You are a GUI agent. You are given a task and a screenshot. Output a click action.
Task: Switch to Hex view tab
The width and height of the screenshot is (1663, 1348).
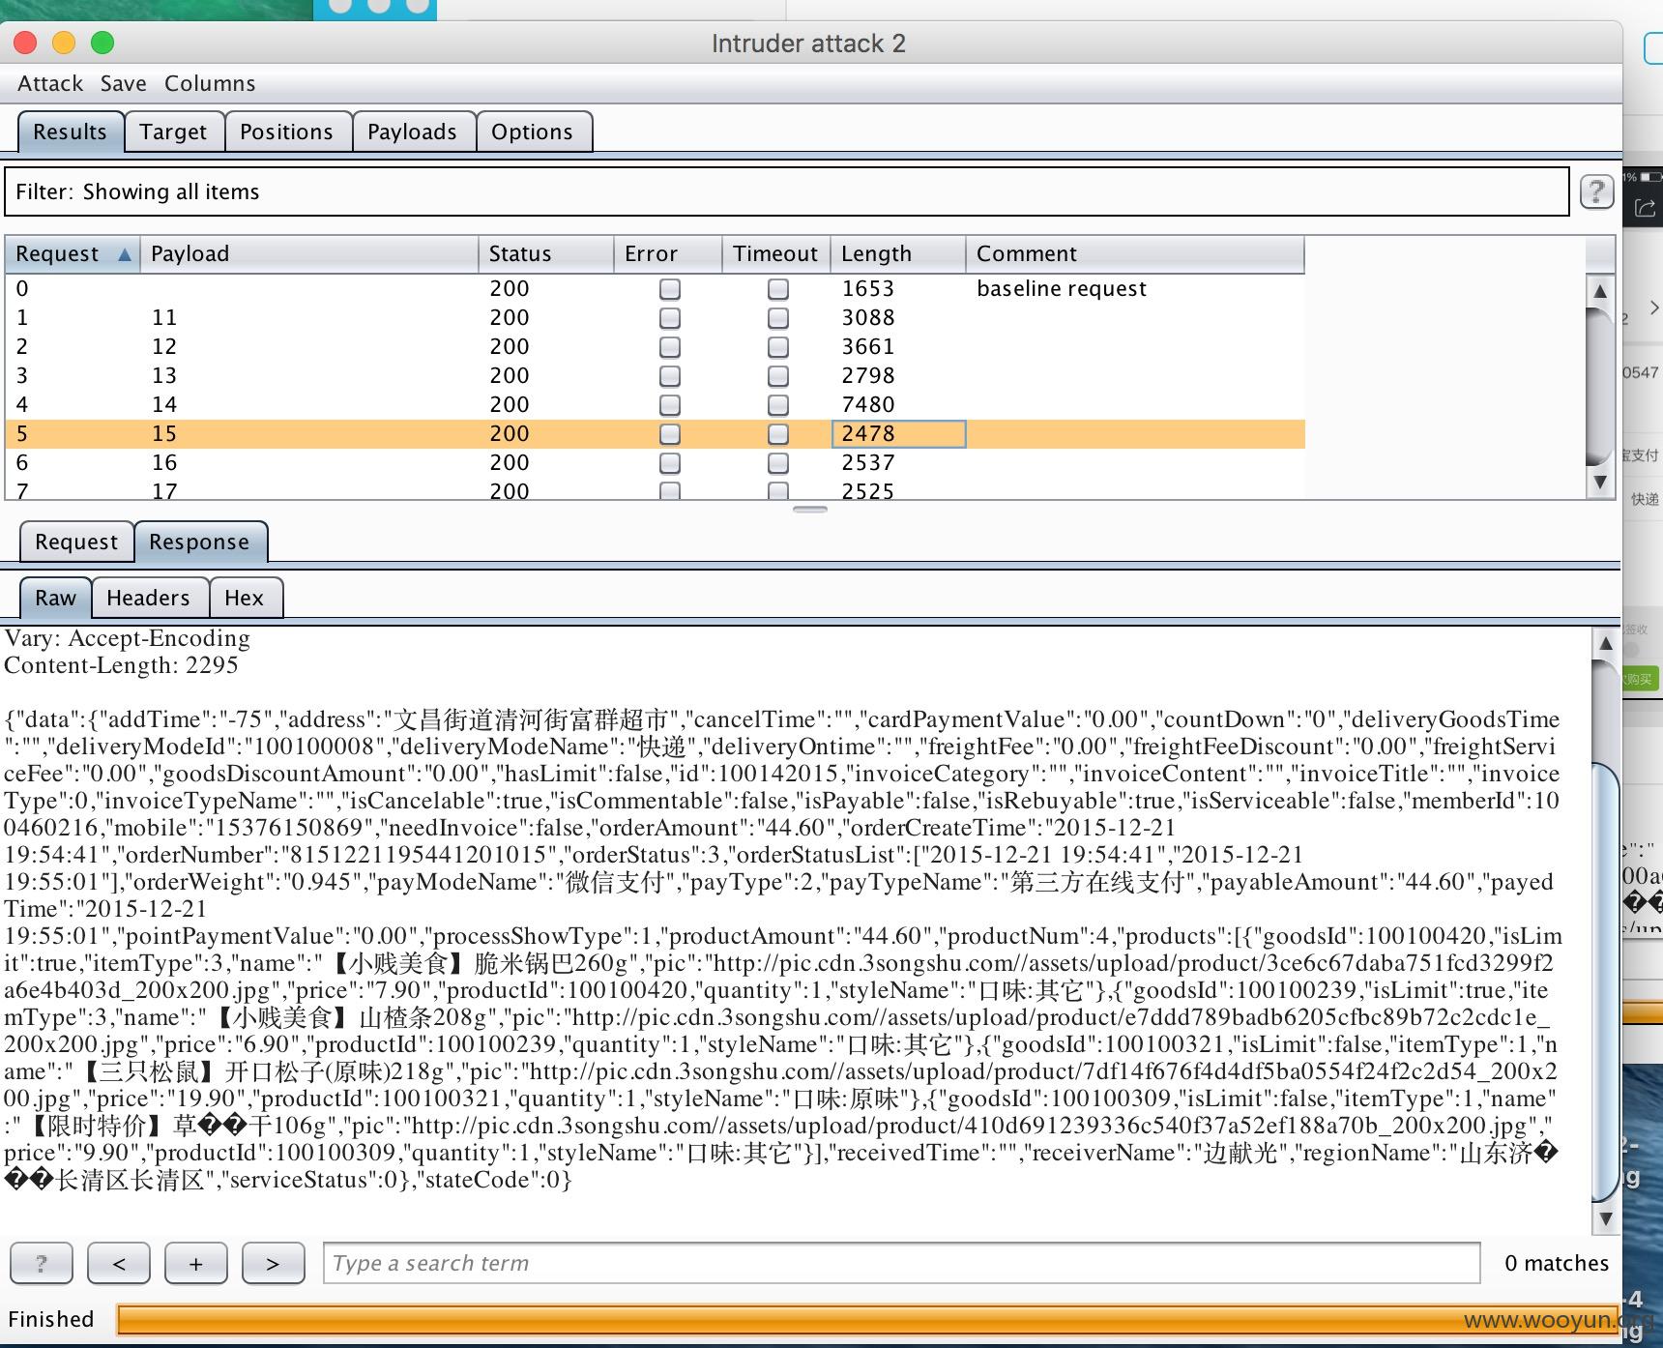[x=244, y=598]
